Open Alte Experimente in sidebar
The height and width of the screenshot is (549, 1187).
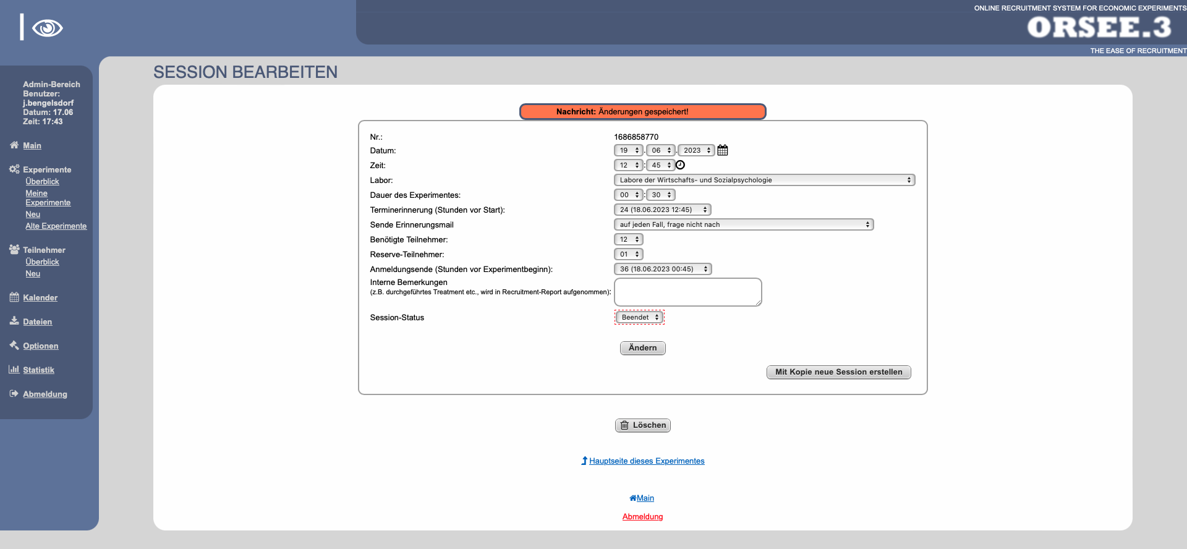56,226
